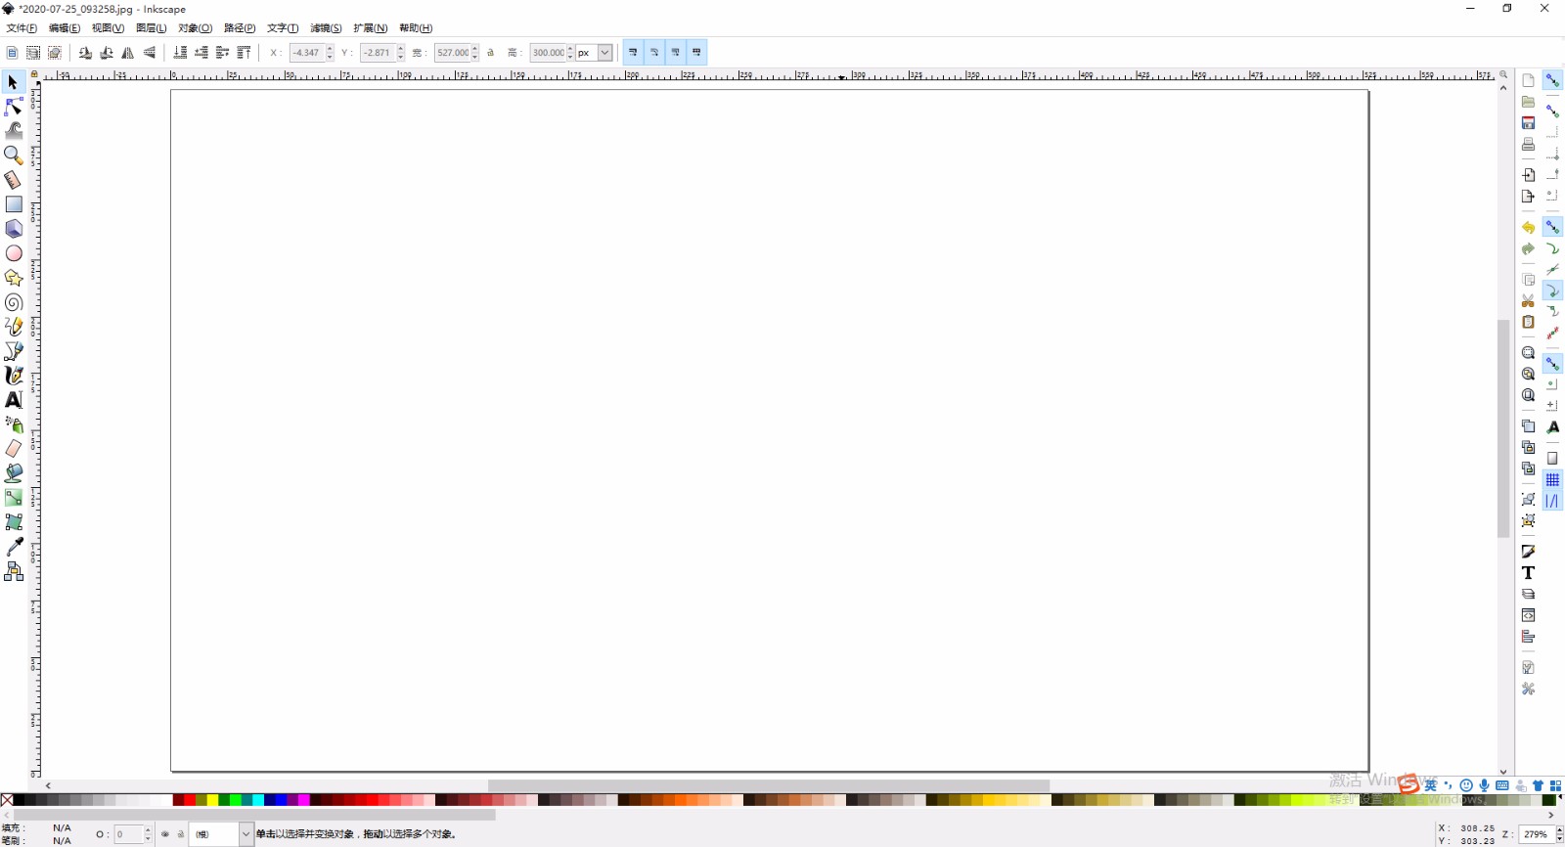Click the X coordinate stepper arrows
1565x847 pixels.
(330, 53)
